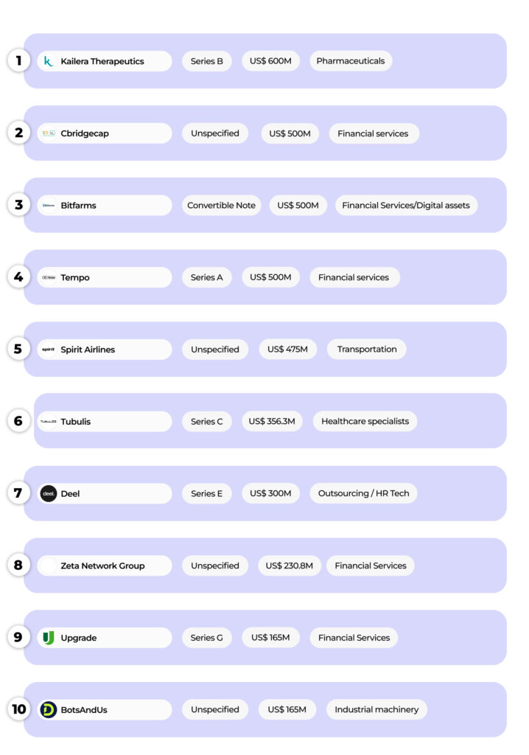Click the Outsourcing / HR Tech tag

click(363, 493)
